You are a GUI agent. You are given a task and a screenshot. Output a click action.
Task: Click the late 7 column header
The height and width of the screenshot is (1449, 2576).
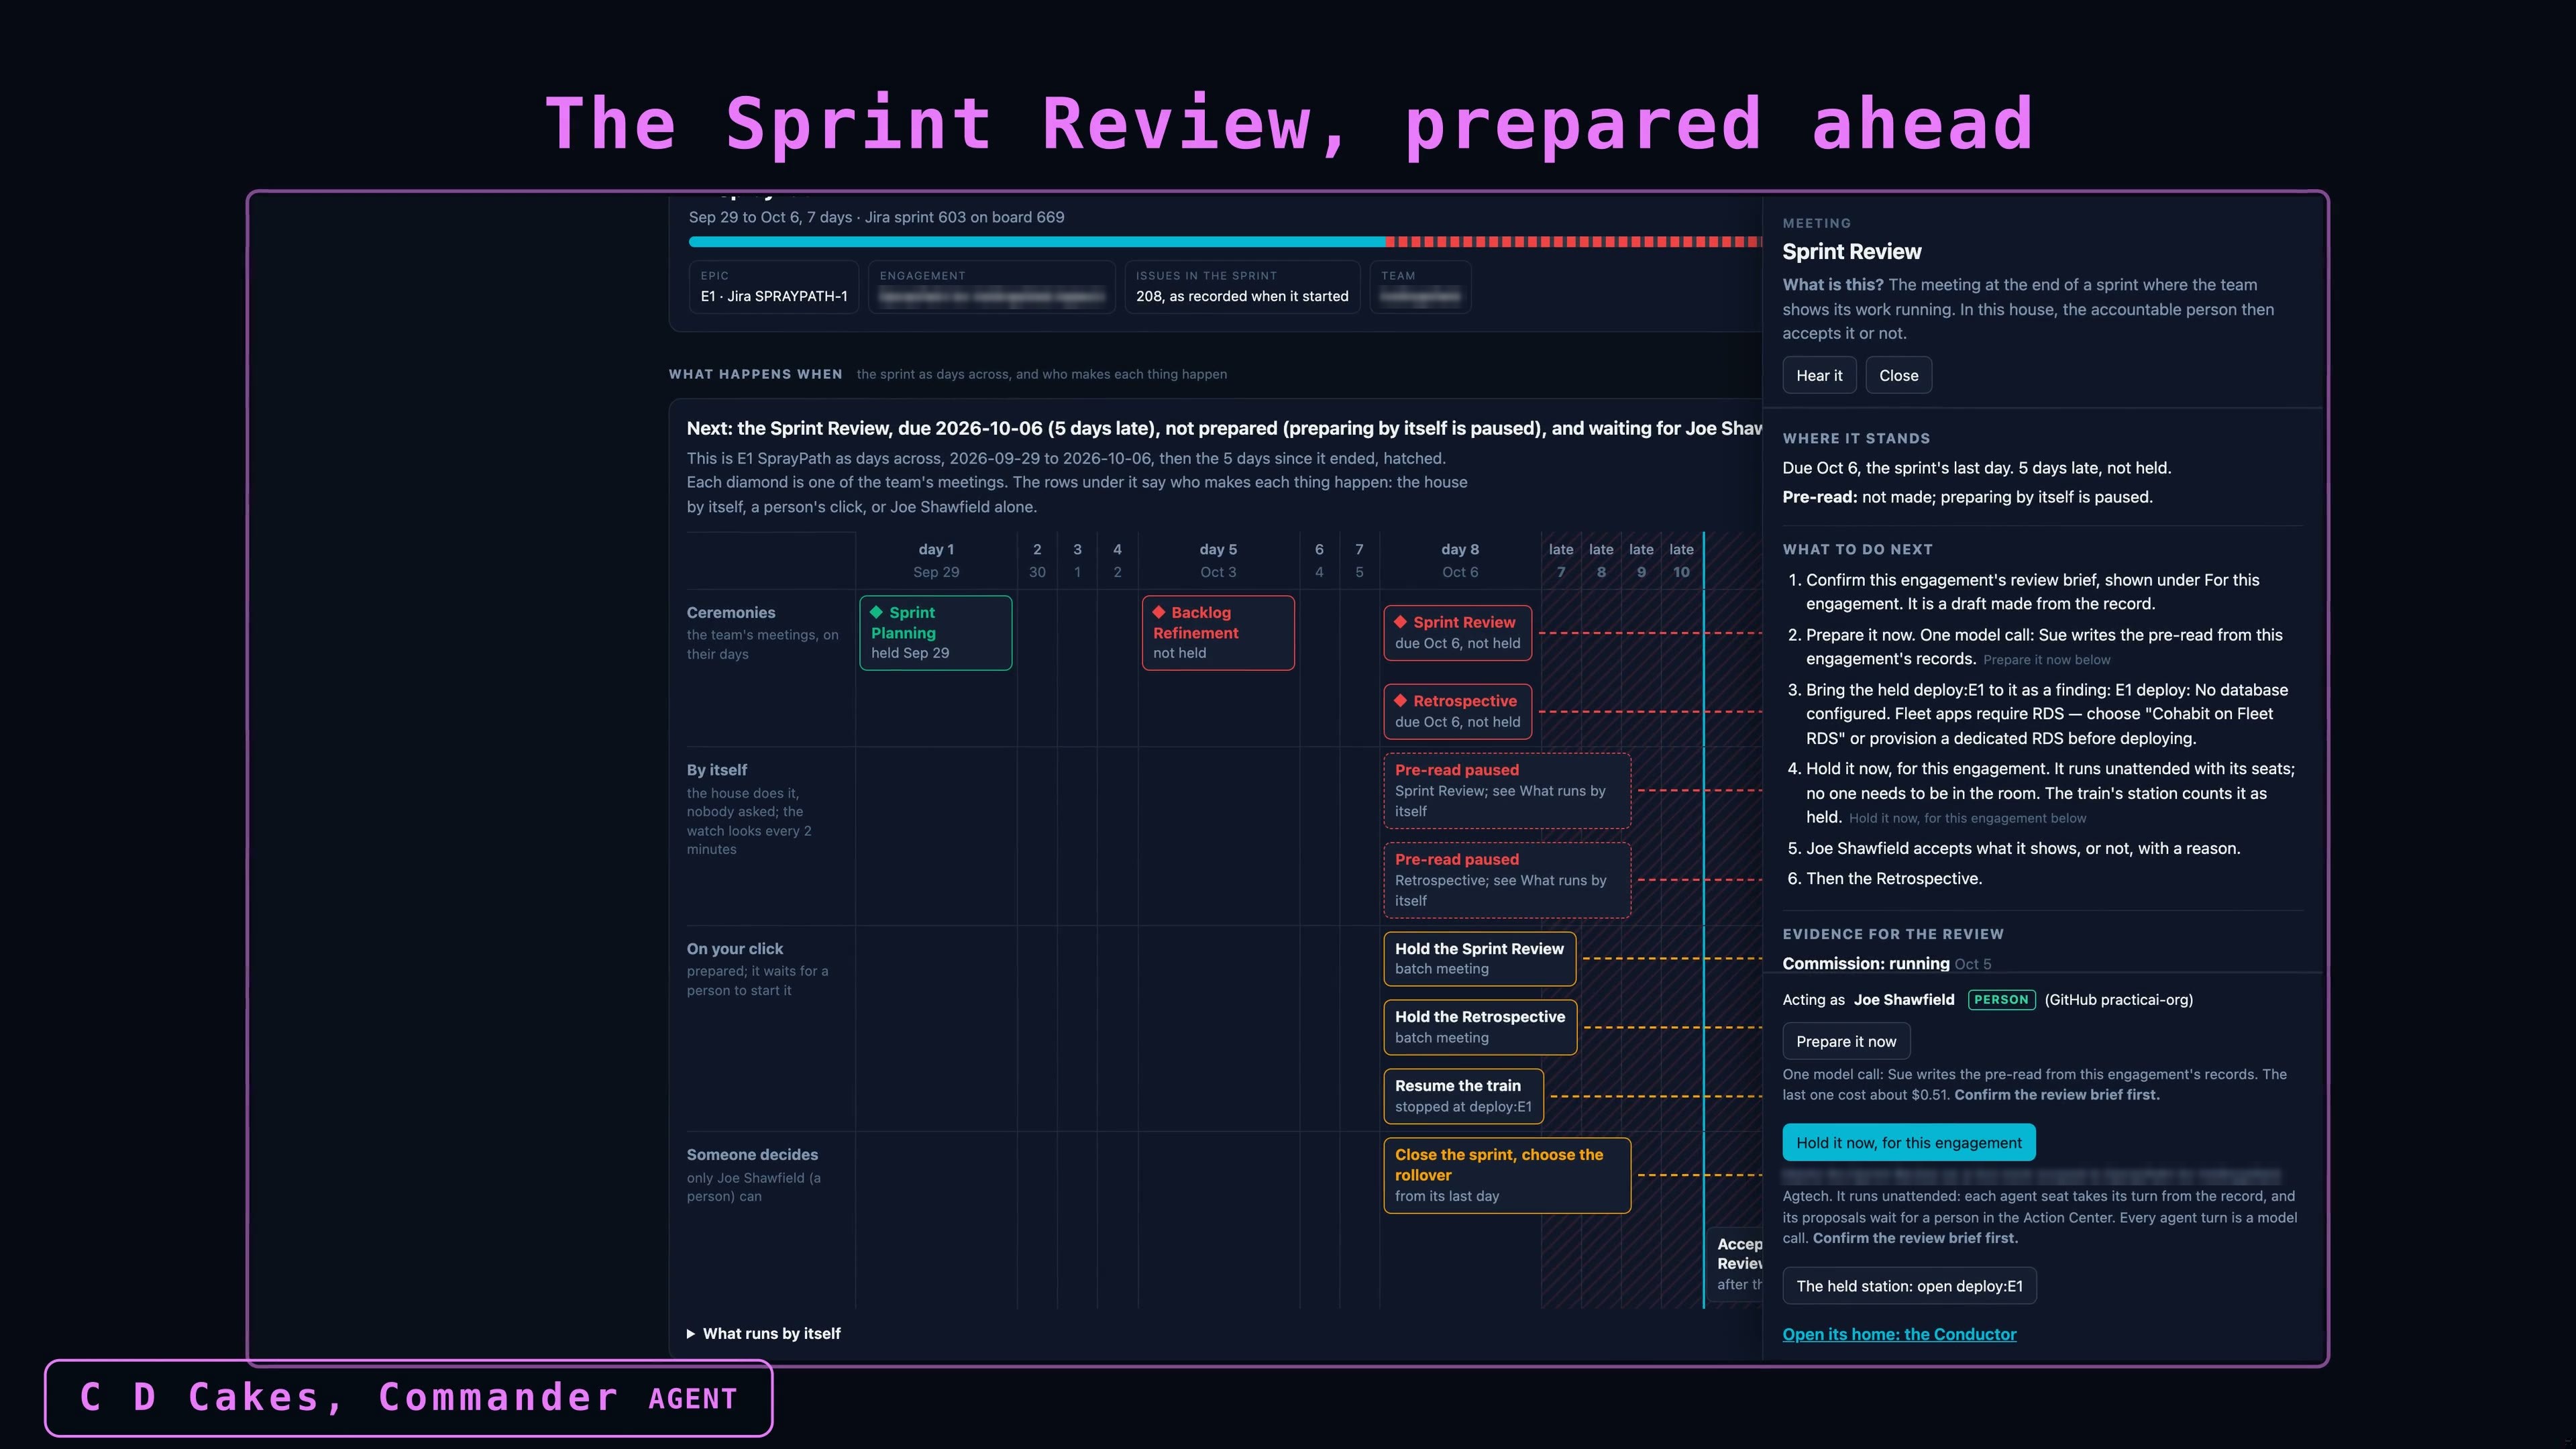tap(1561, 561)
